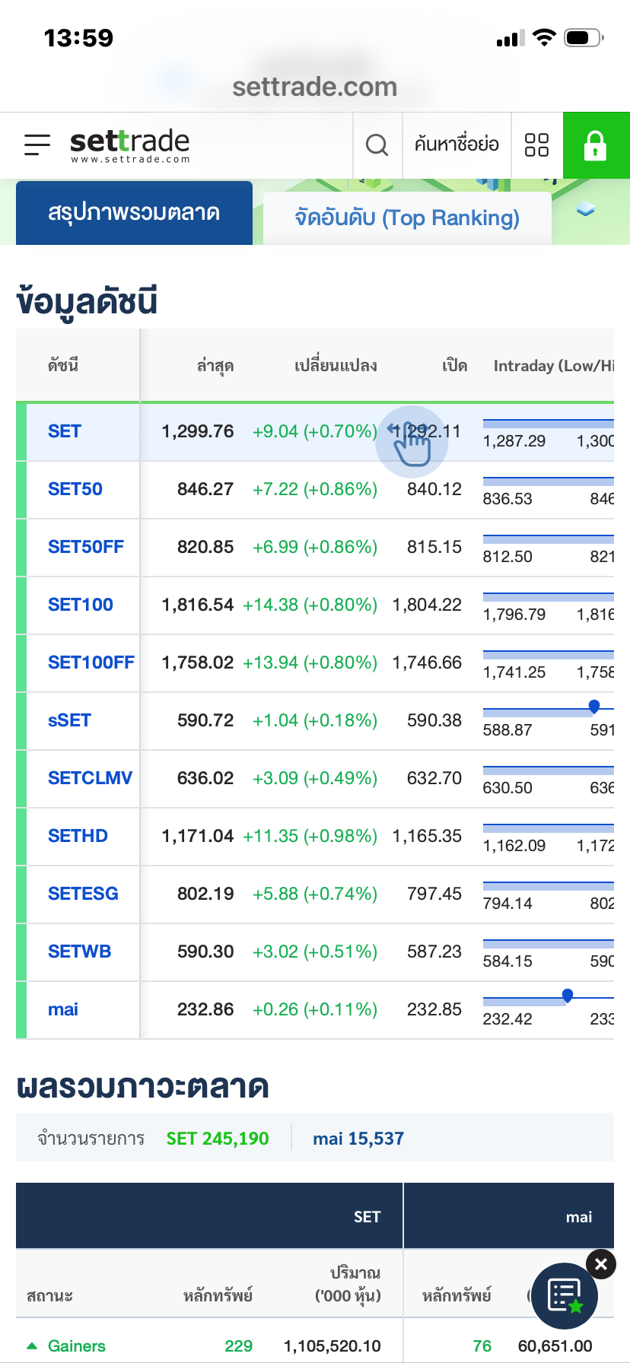630x1363 pixels.
Task: Tap the magnifier search icon
Action: 377,145
